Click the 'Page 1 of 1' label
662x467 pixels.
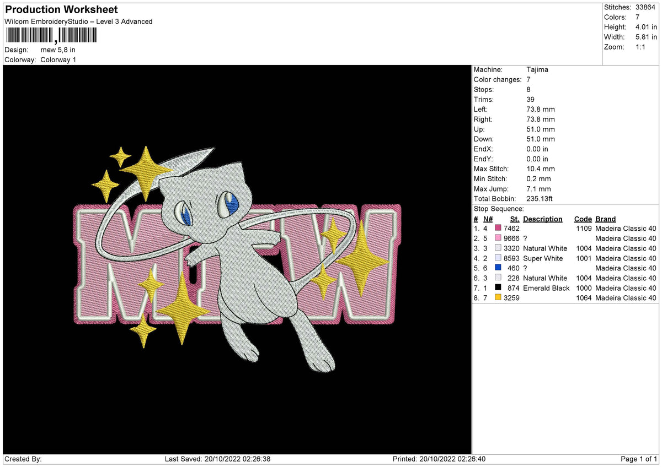[639, 459]
